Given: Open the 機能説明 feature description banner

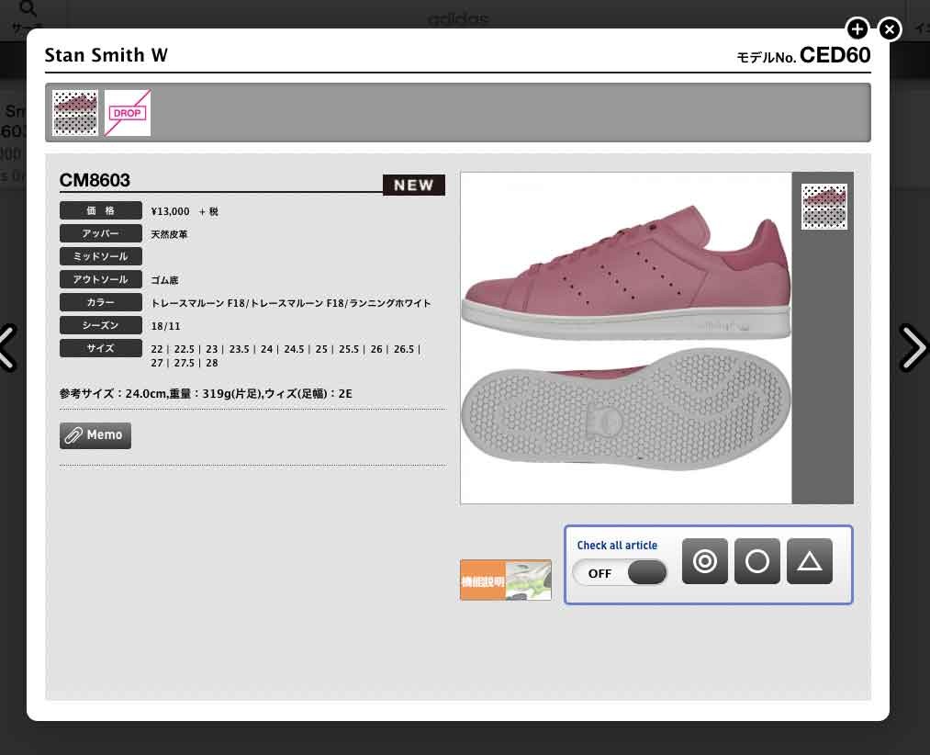Looking at the screenshot, I should (505, 580).
